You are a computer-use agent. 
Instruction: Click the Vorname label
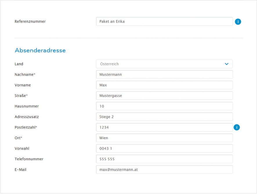point(23,85)
